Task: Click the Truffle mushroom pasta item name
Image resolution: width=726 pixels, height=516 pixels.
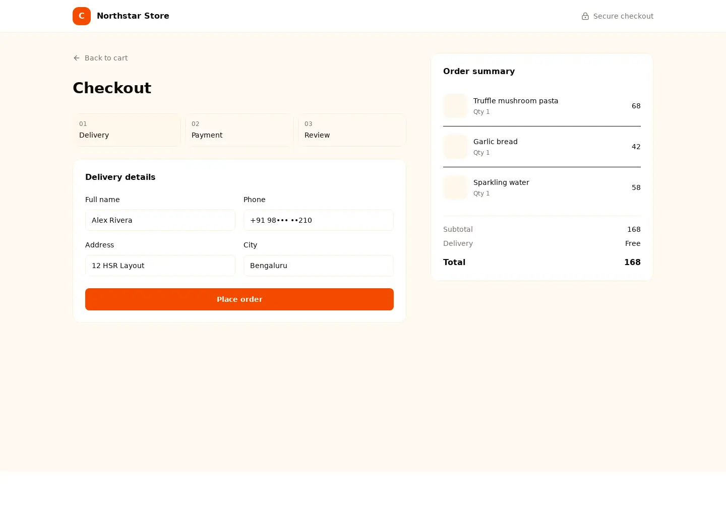Action: point(516,101)
